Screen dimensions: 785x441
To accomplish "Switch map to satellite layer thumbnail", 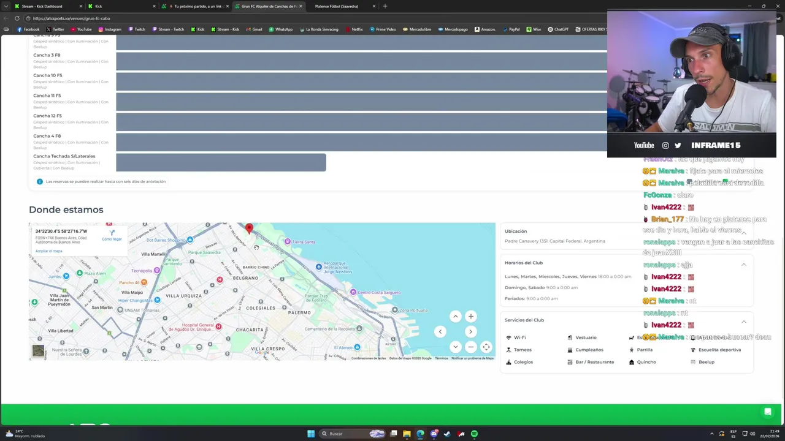I will pos(38,351).
